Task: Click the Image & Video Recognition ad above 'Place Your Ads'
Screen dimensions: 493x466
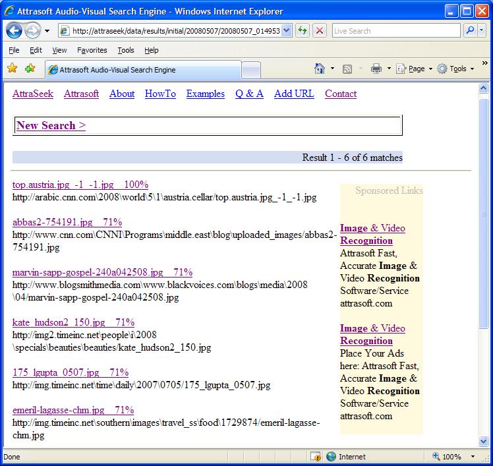Action: pos(372,335)
